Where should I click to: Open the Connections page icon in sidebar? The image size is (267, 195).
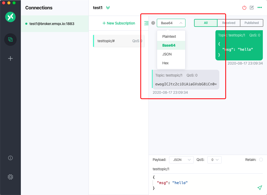coord(10,40)
